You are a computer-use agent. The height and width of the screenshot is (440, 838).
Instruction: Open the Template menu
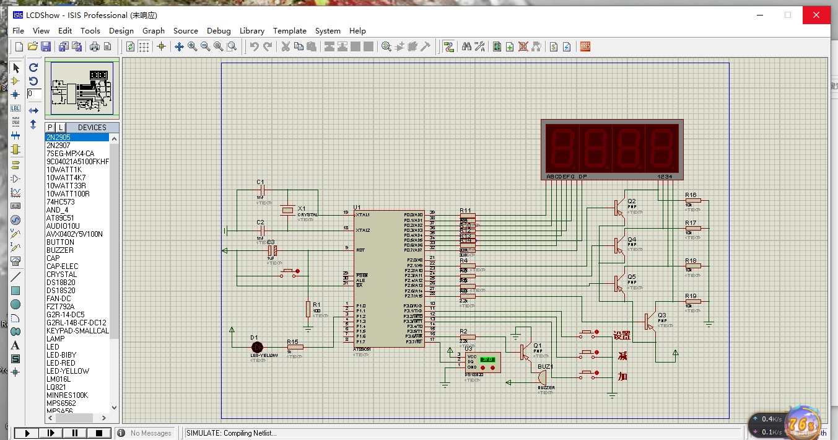tap(290, 30)
